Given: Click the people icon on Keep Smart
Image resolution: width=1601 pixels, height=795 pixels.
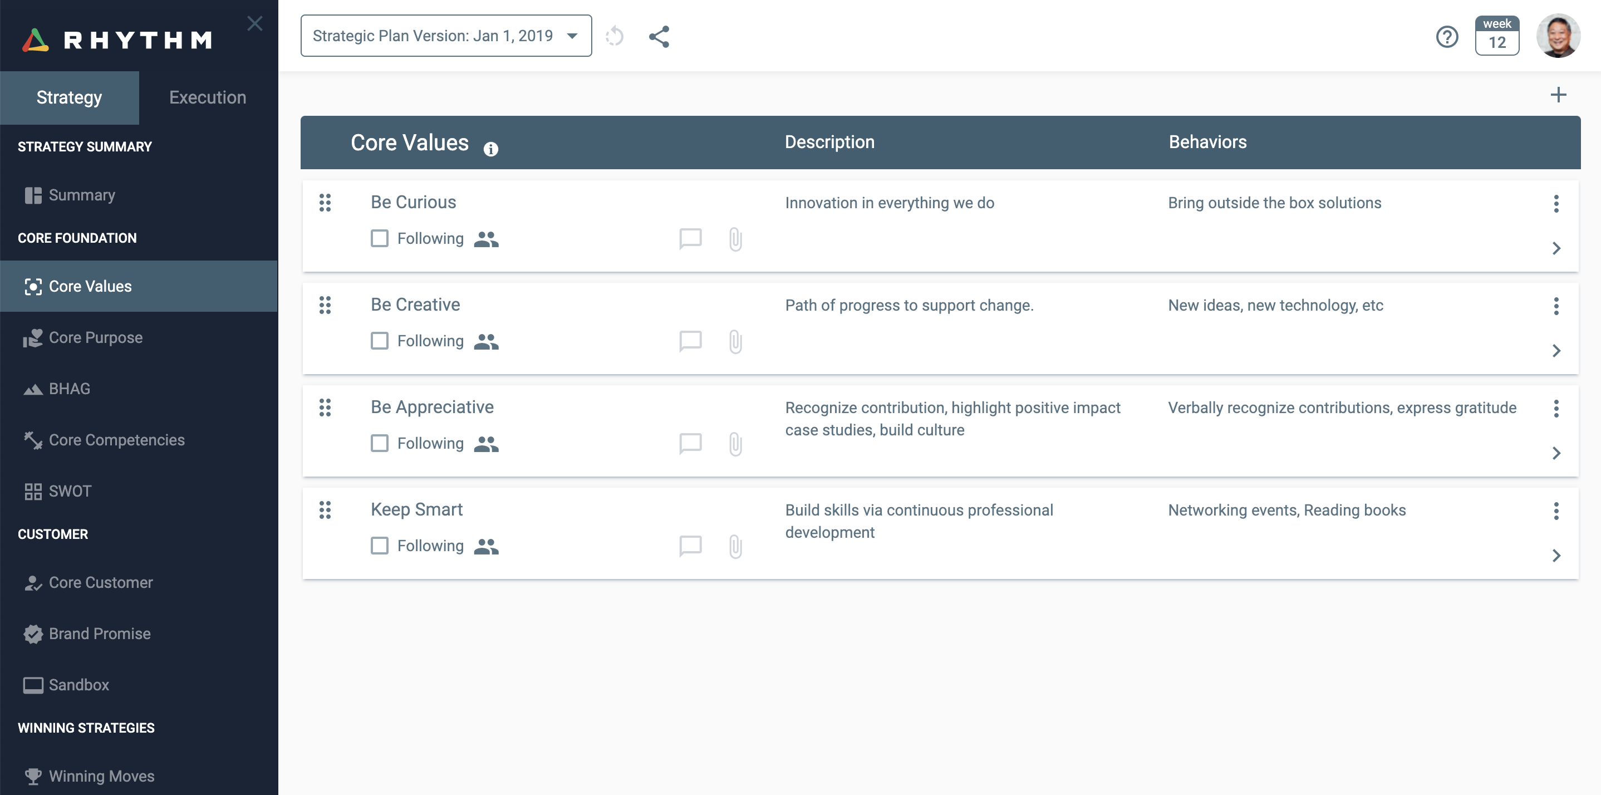Looking at the screenshot, I should pyautogui.click(x=486, y=546).
